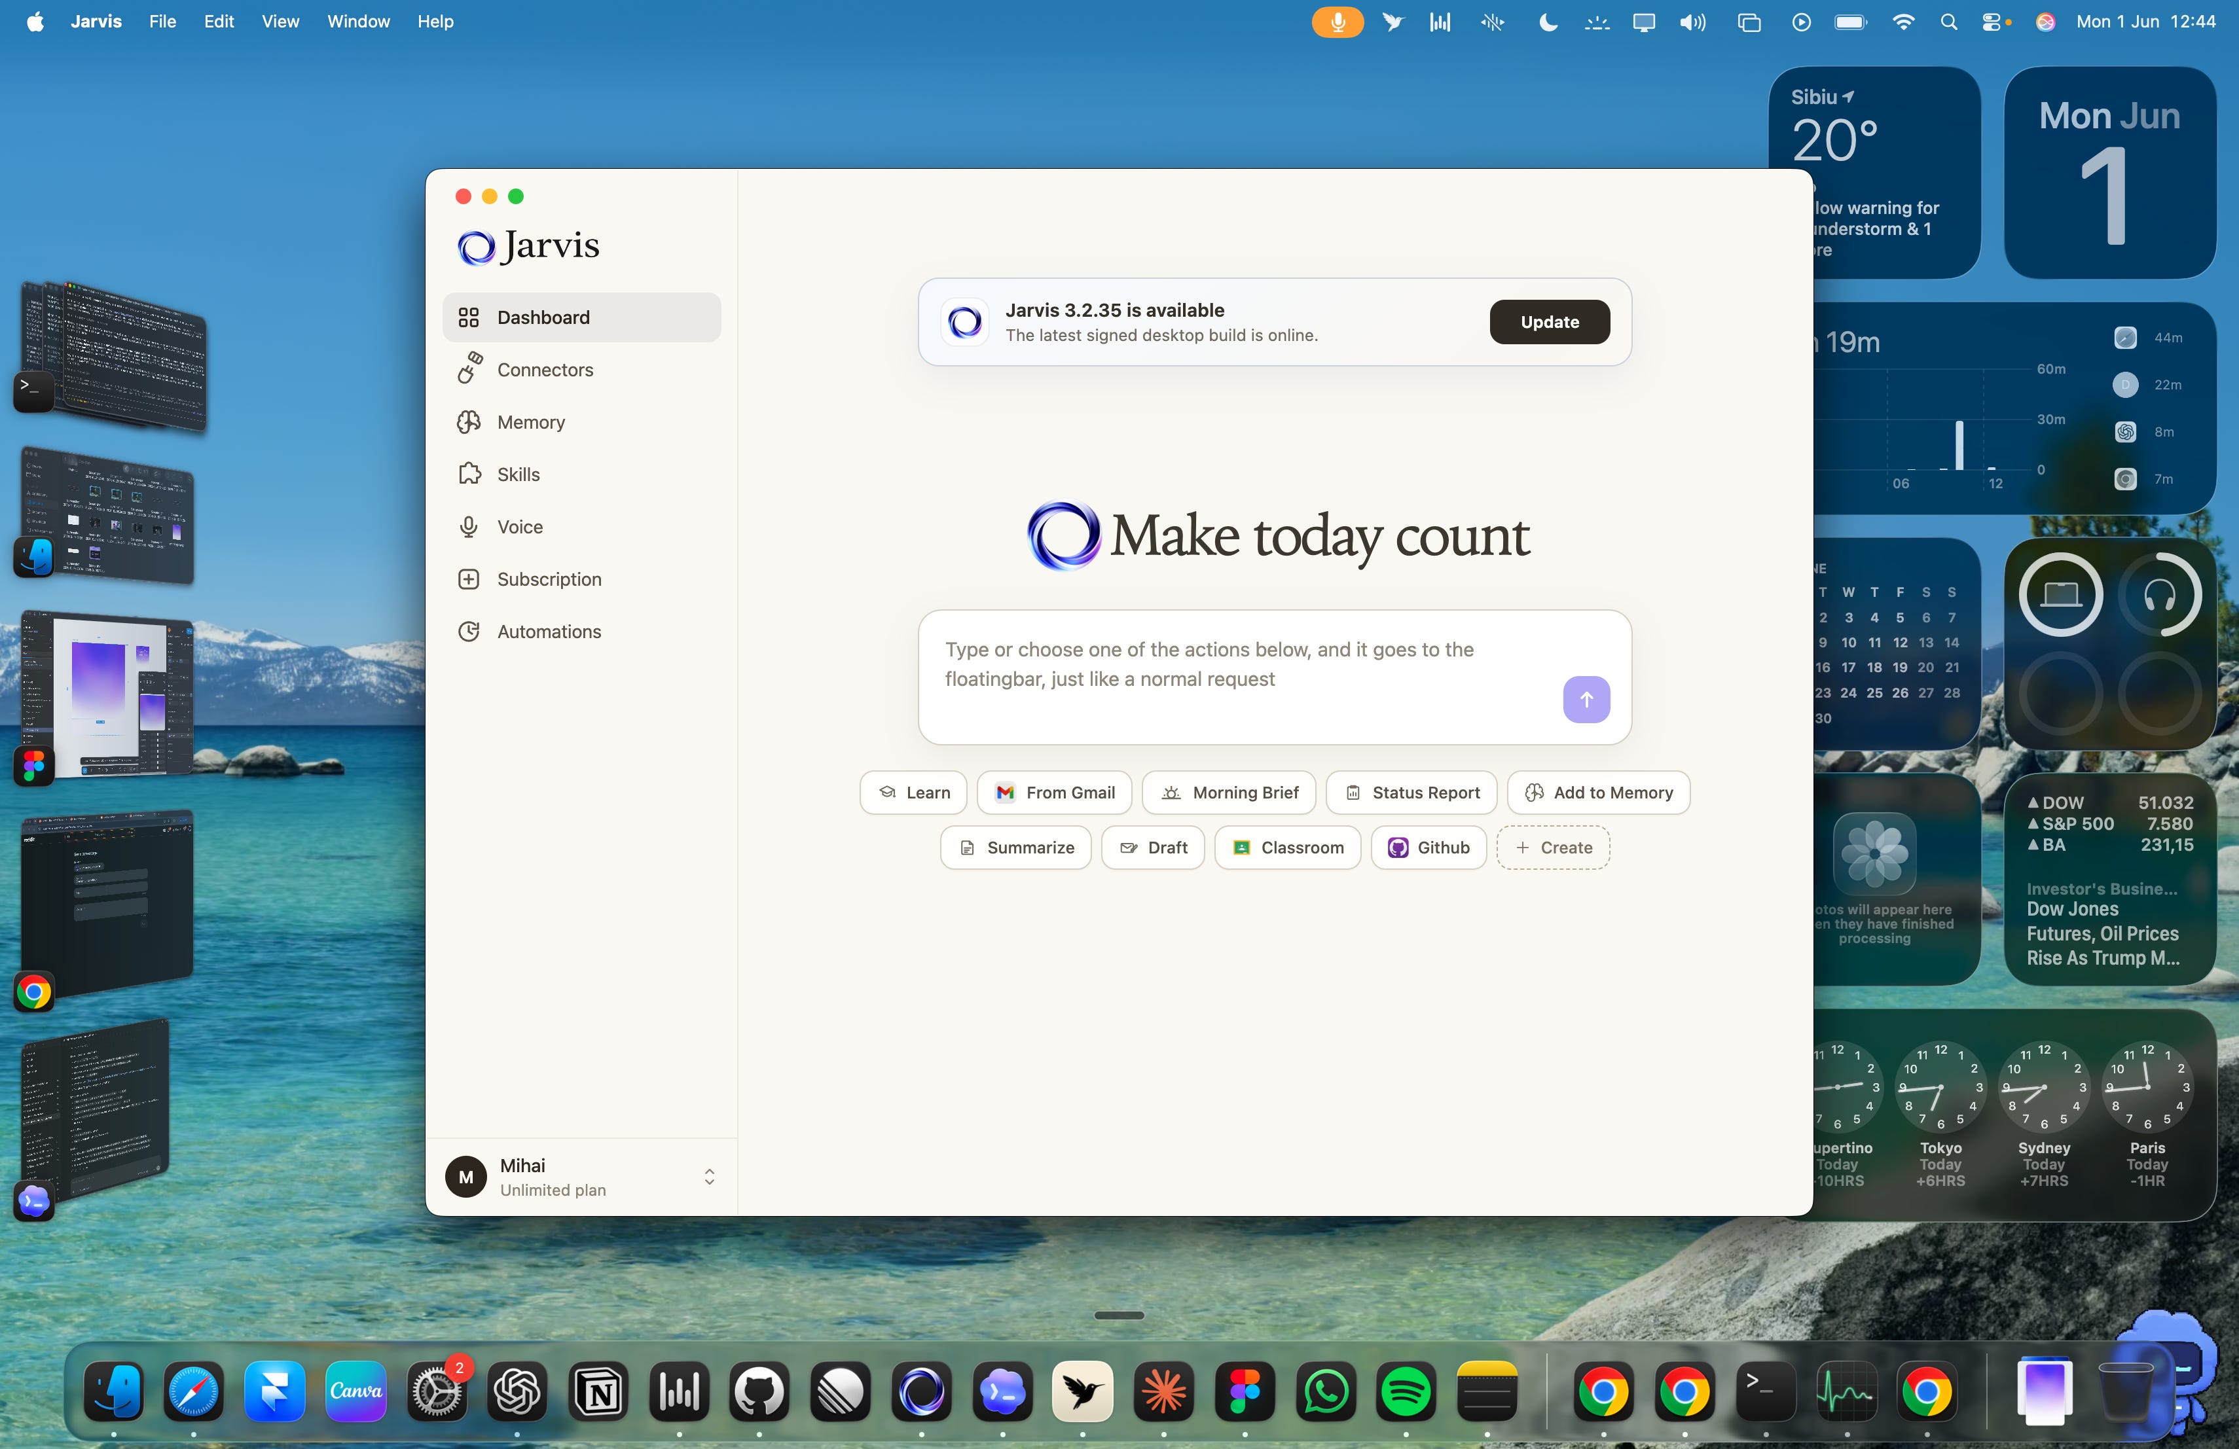
Task: Launch Spotify from the Dock
Action: (1406, 1391)
